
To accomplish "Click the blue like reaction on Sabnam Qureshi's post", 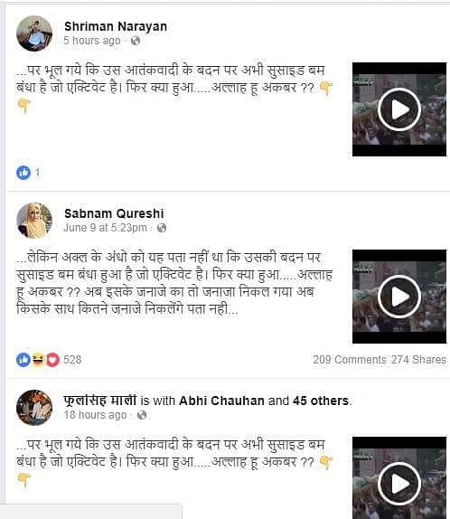I will point(23,360).
